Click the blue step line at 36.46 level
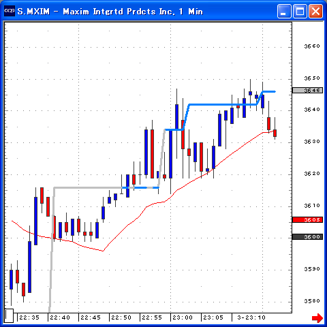 pyautogui.click(x=269, y=92)
